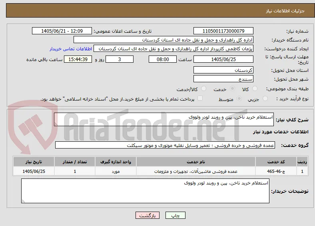
Task: Click the deadline date field 1405/06/25
Action: point(223,59)
